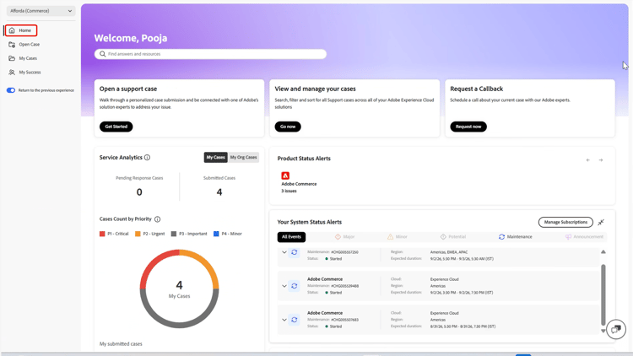Select the All Events tab

tap(291, 237)
